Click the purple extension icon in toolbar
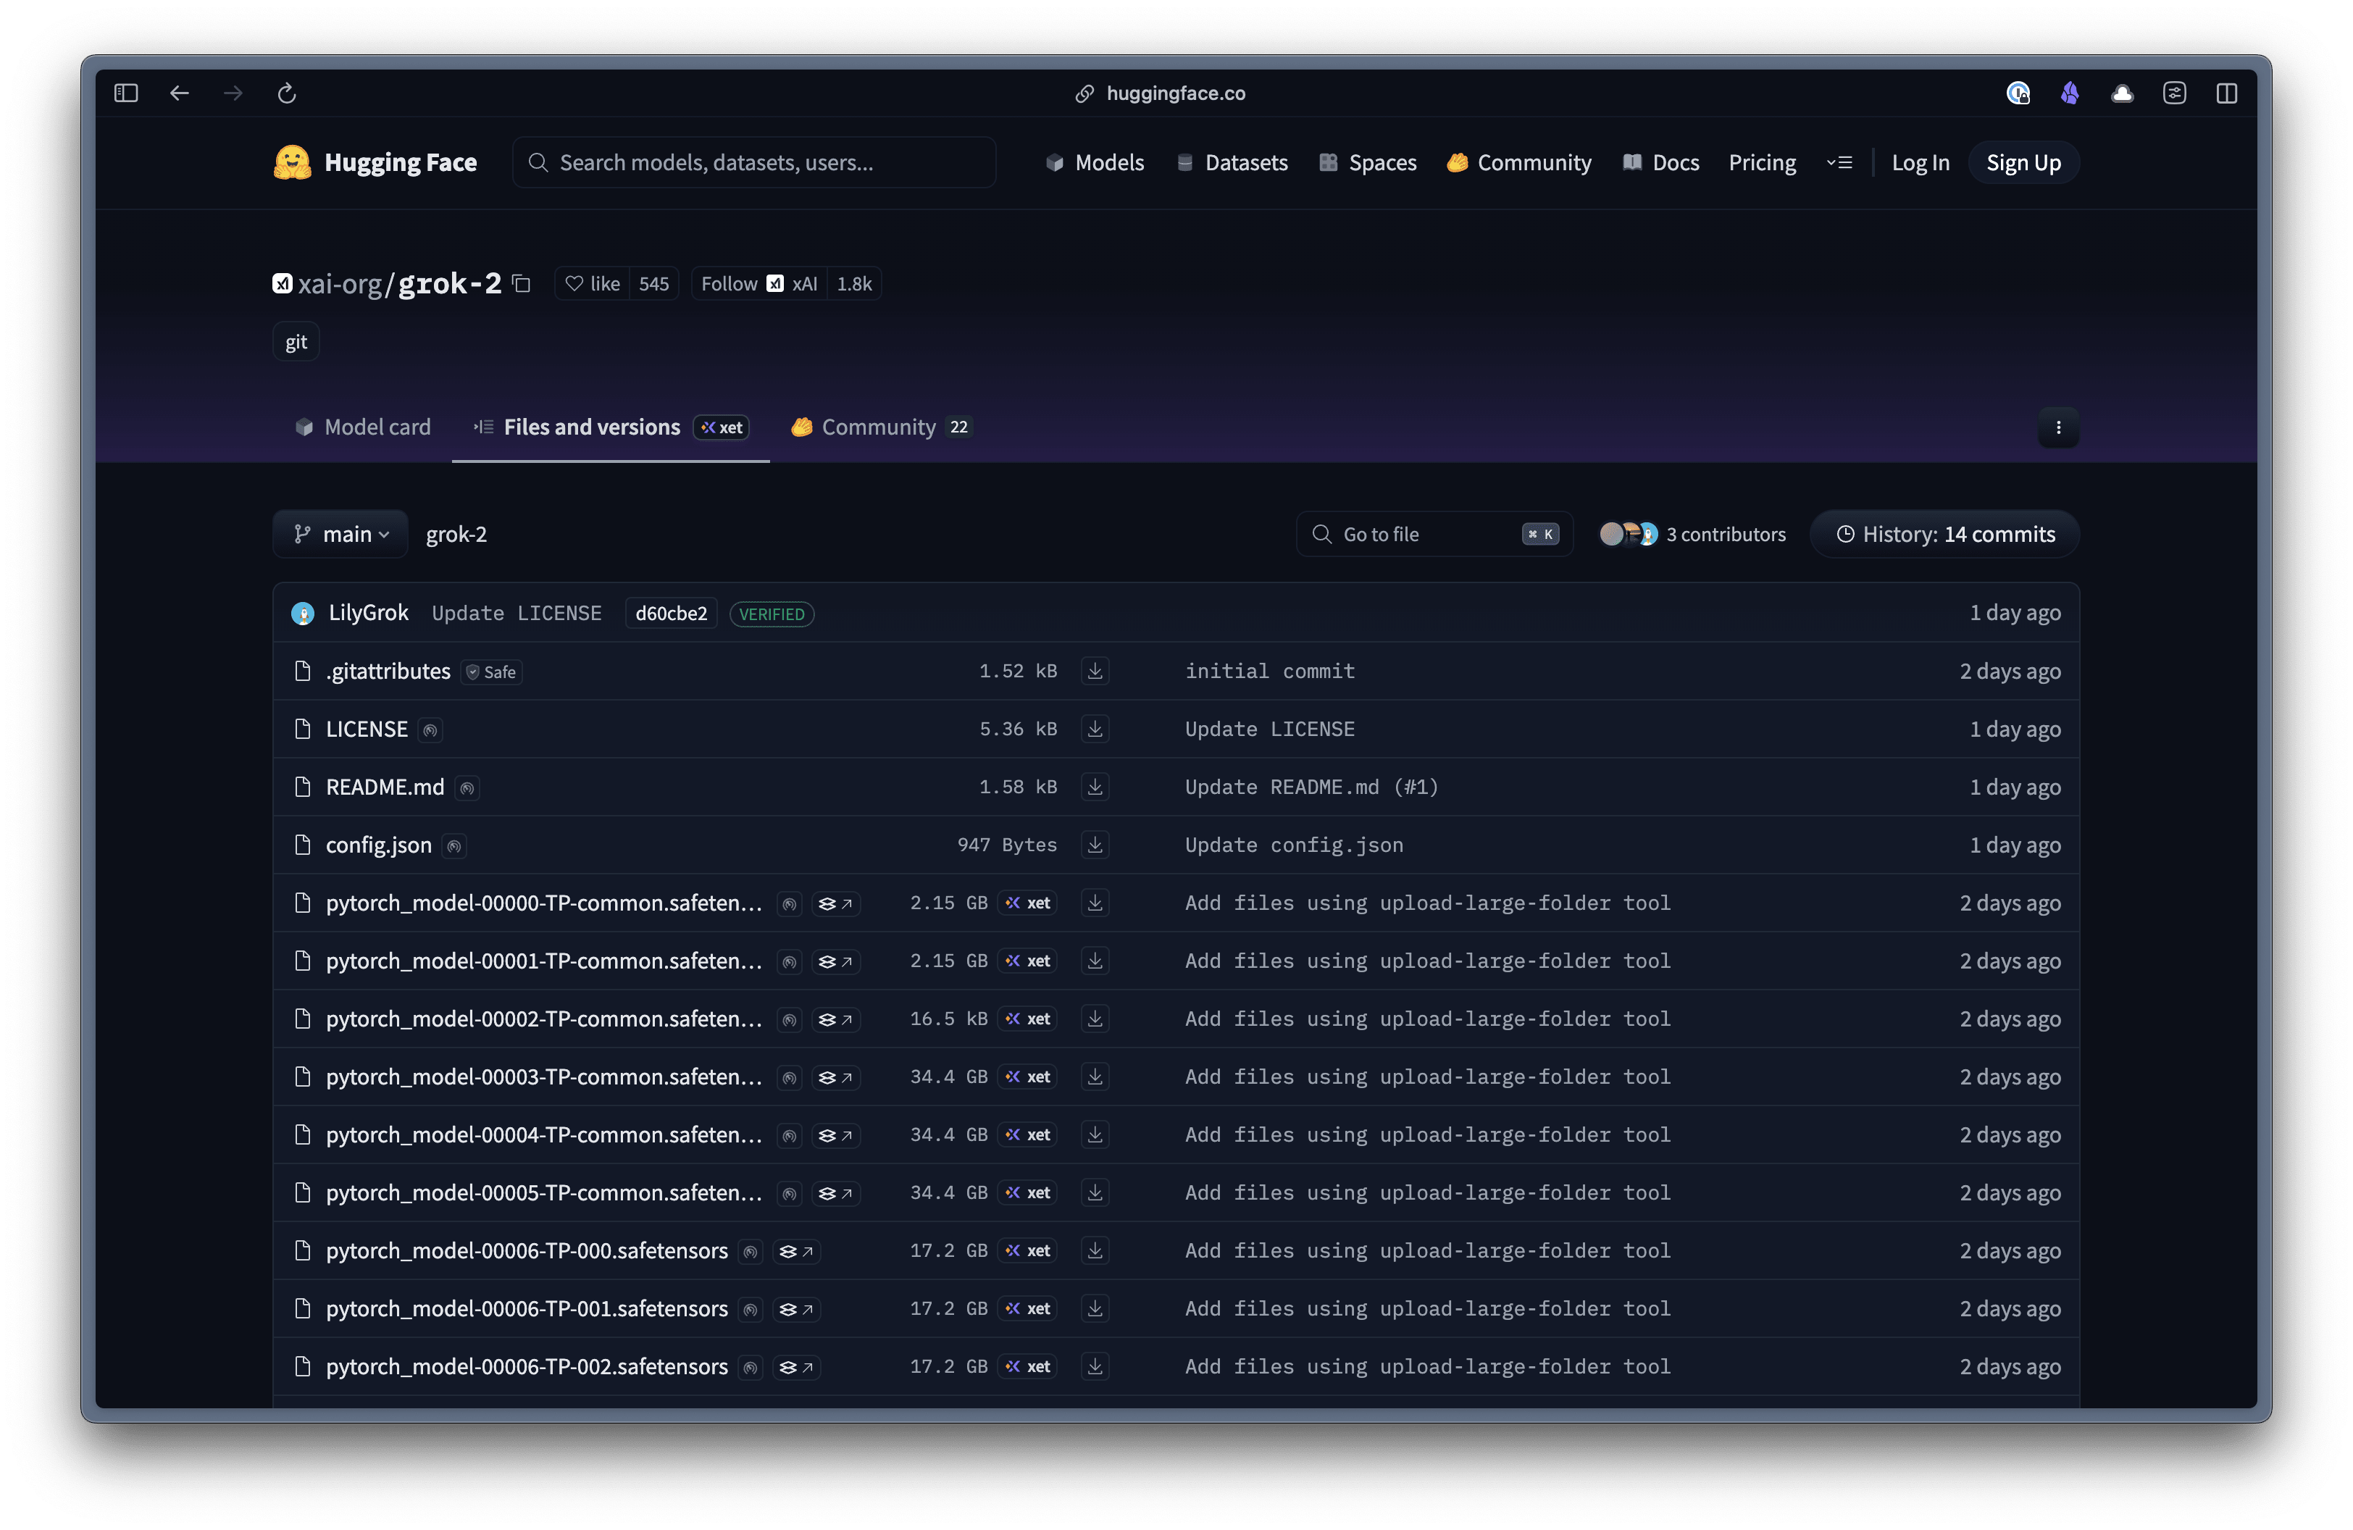This screenshot has width=2353, height=1530. pyautogui.click(x=2069, y=93)
